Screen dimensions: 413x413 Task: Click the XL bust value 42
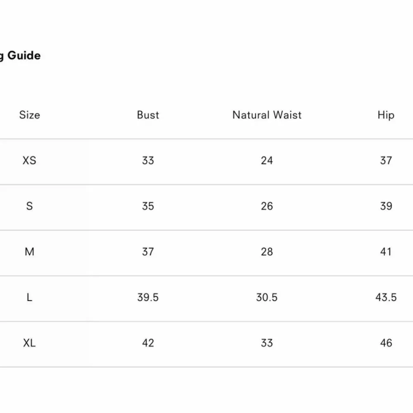pyautogui.click(x=148, y=343)
